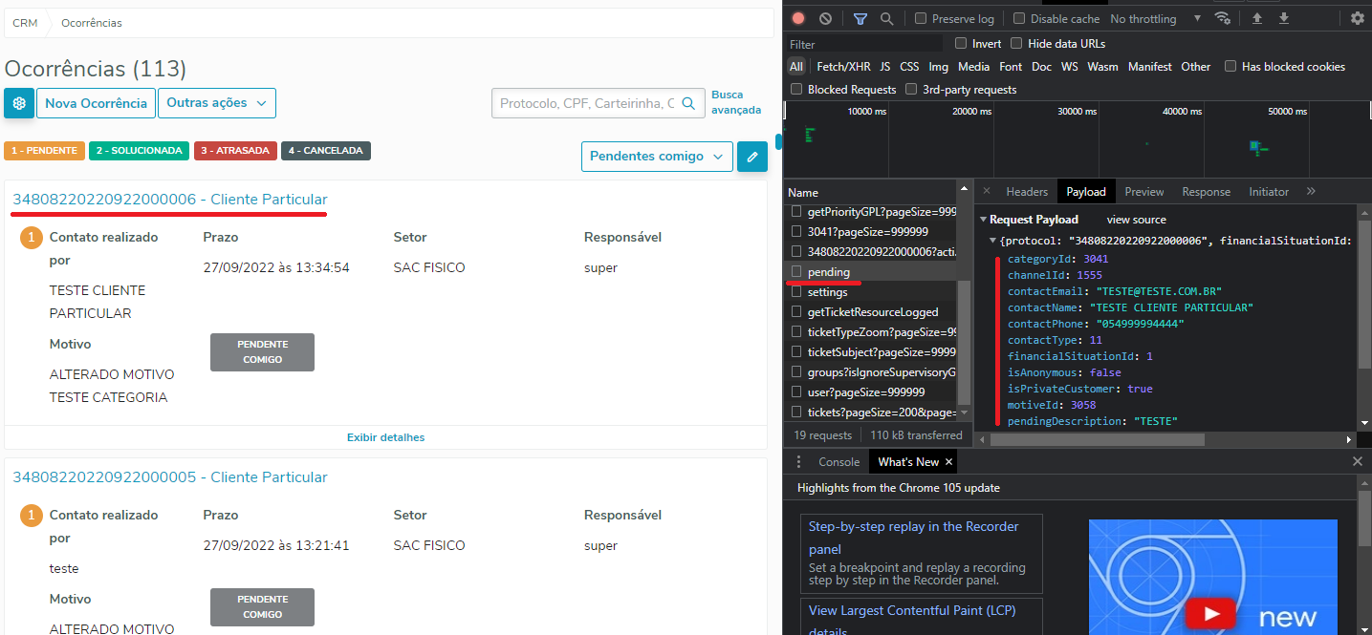Click Exibir detalhes link
1372x635 pixels.
(385, 437)
